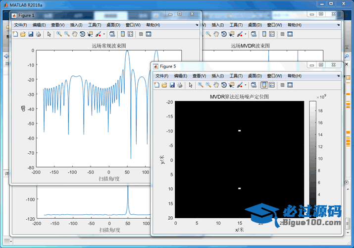Select Zoom Out tool in Figure 5
The image size is (354, 248).
pyautogui.click(x=208, y=85)
